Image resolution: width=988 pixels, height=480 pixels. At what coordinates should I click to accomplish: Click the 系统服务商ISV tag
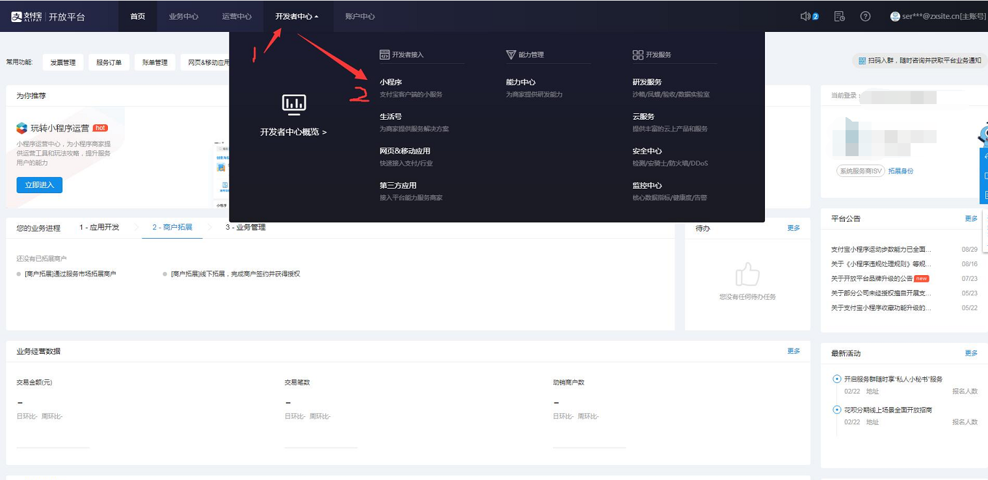(861, 171)
